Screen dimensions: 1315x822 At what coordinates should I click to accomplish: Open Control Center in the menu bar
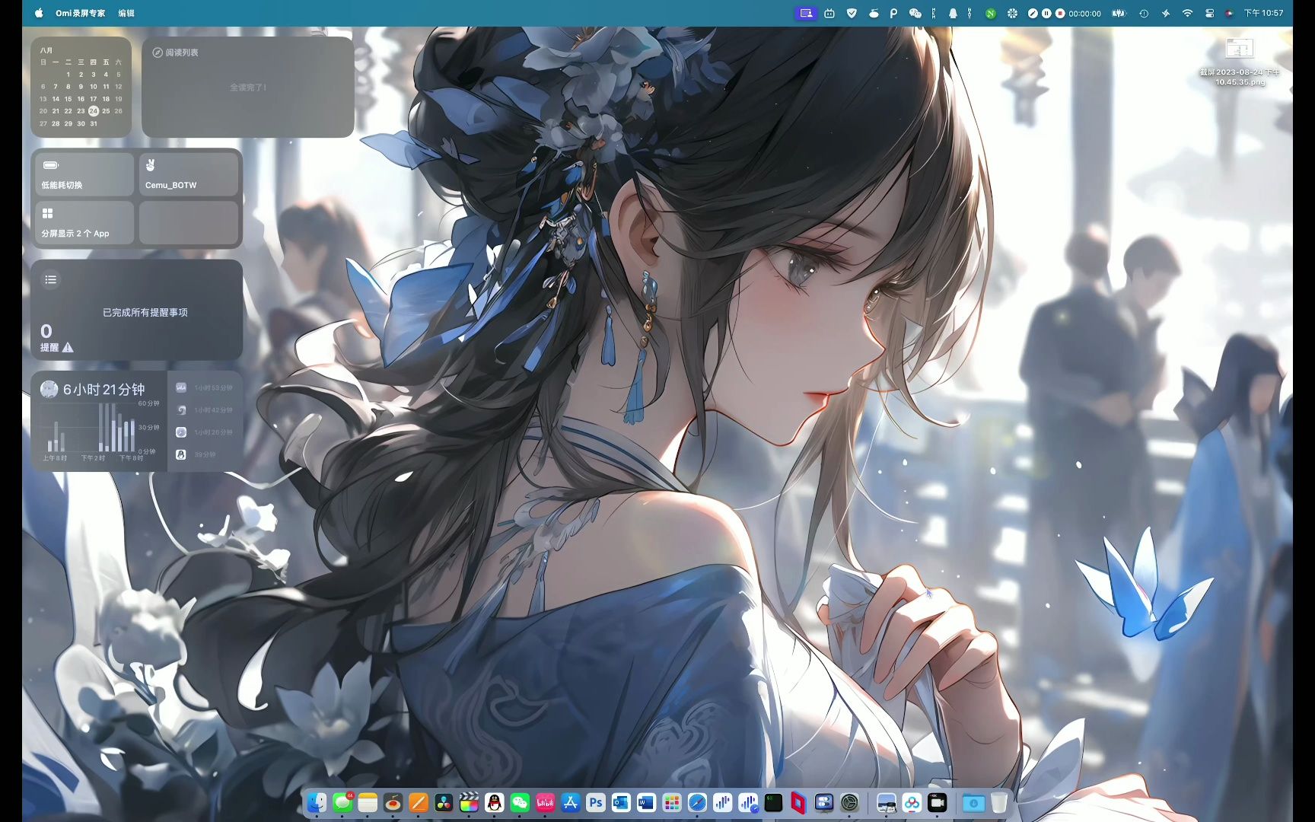pos(1209,13)
